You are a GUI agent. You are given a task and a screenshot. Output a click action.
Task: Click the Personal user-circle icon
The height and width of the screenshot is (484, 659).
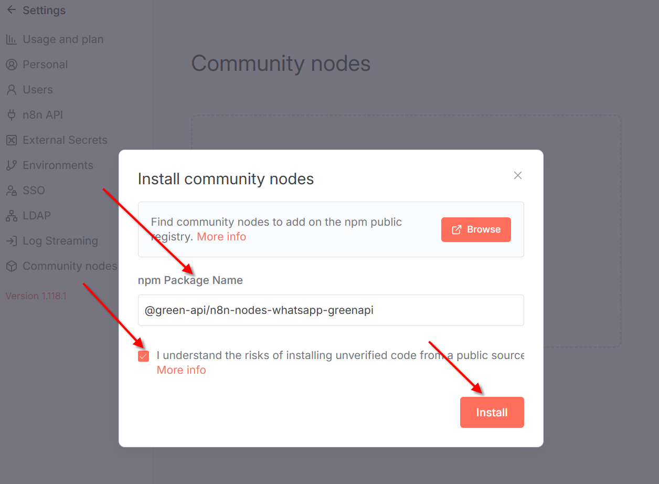click(x=11, y=65)
